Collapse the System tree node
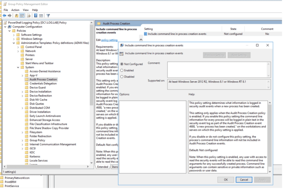This screenshot has height=189, width=283. (18, 67)
